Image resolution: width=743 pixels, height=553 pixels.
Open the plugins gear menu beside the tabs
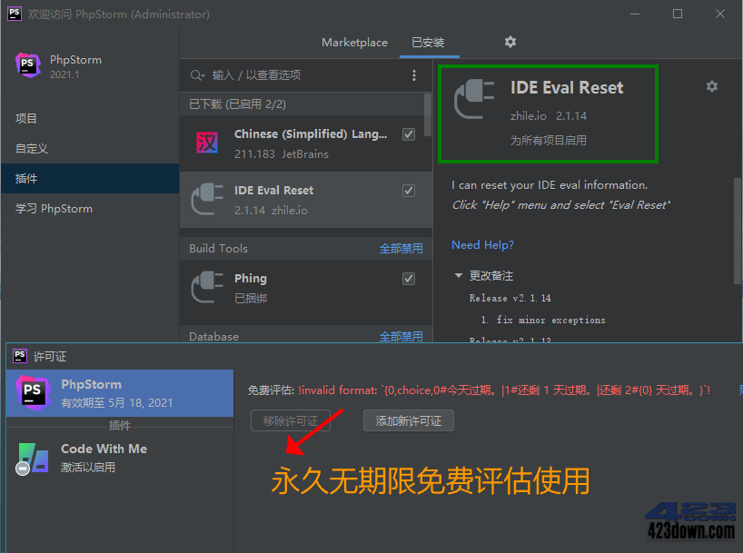tap(510, 42)
